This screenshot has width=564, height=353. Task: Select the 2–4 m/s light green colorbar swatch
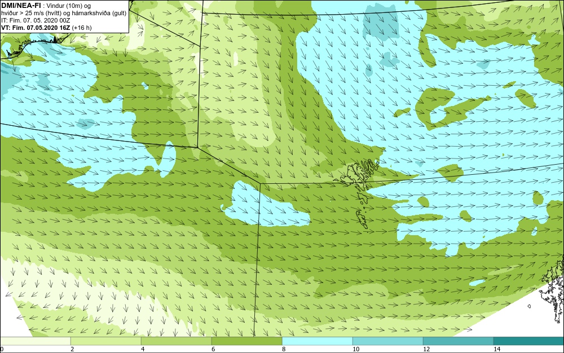point(106,341)
